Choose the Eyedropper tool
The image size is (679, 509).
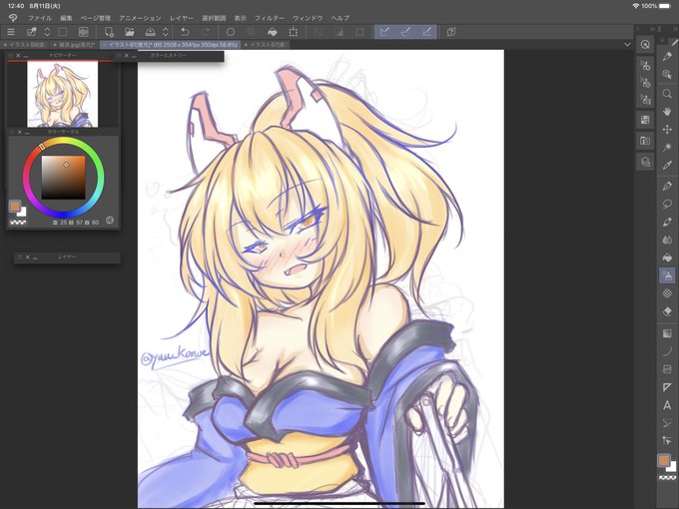667,166
